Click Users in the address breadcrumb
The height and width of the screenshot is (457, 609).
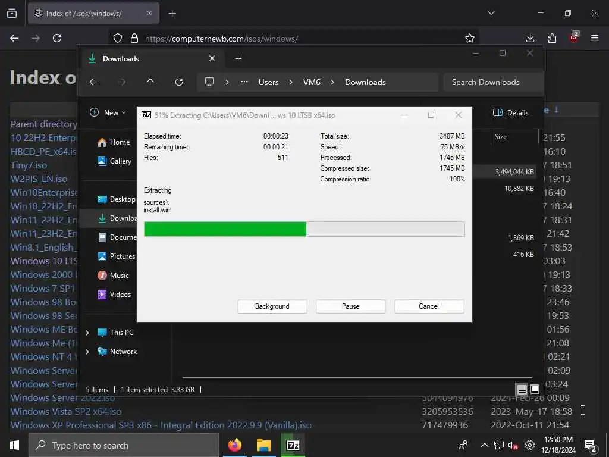tap(269, 82)
